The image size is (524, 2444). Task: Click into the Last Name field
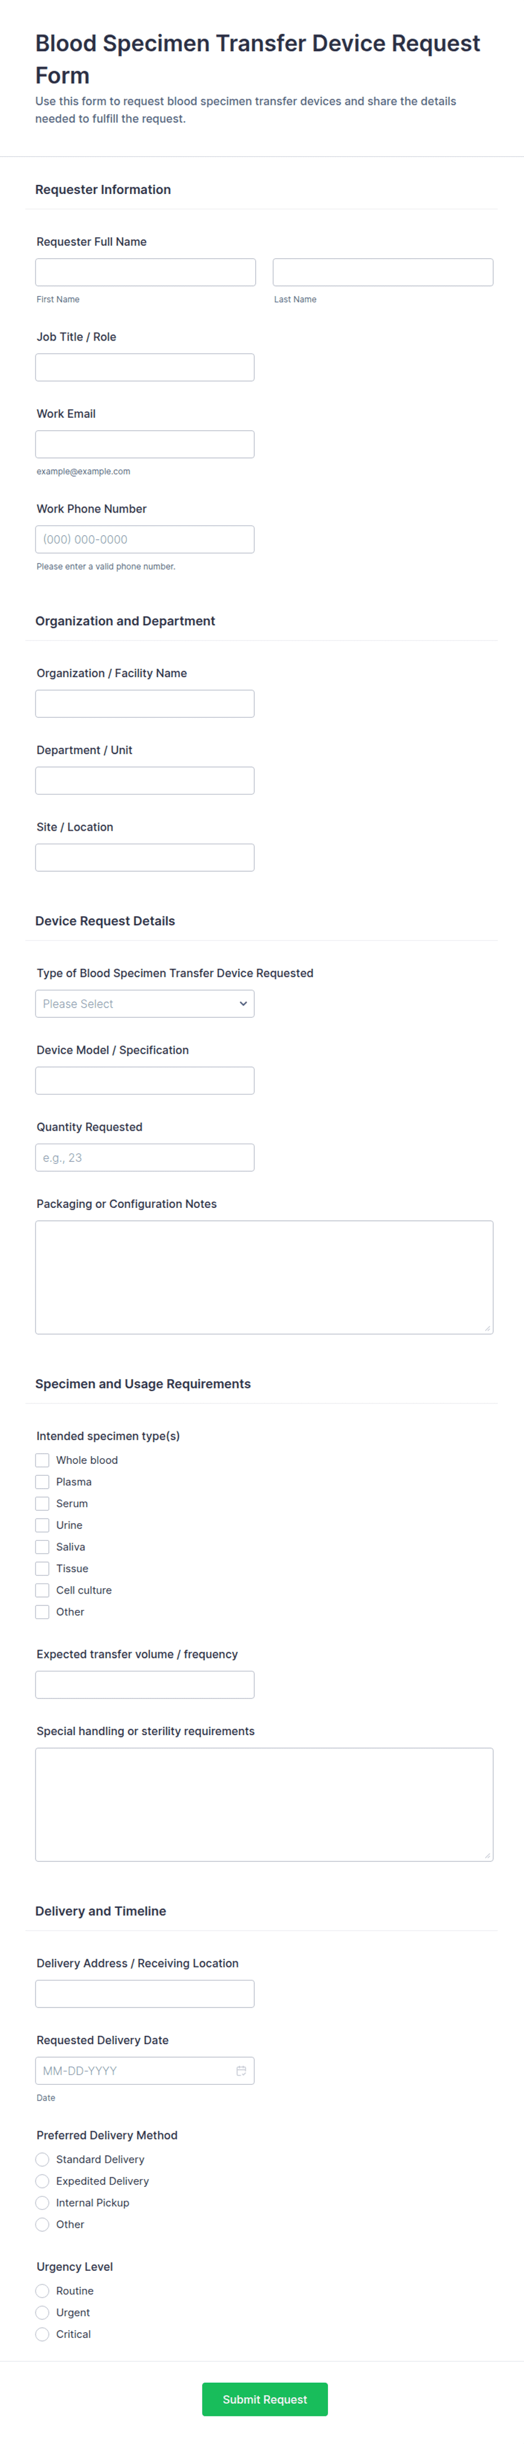[x=382, y=272]
